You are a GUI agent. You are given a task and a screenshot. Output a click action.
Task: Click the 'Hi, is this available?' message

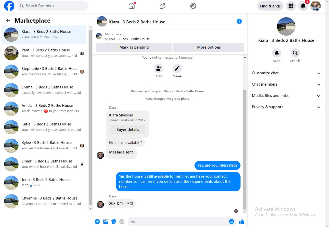click(126, 143)
